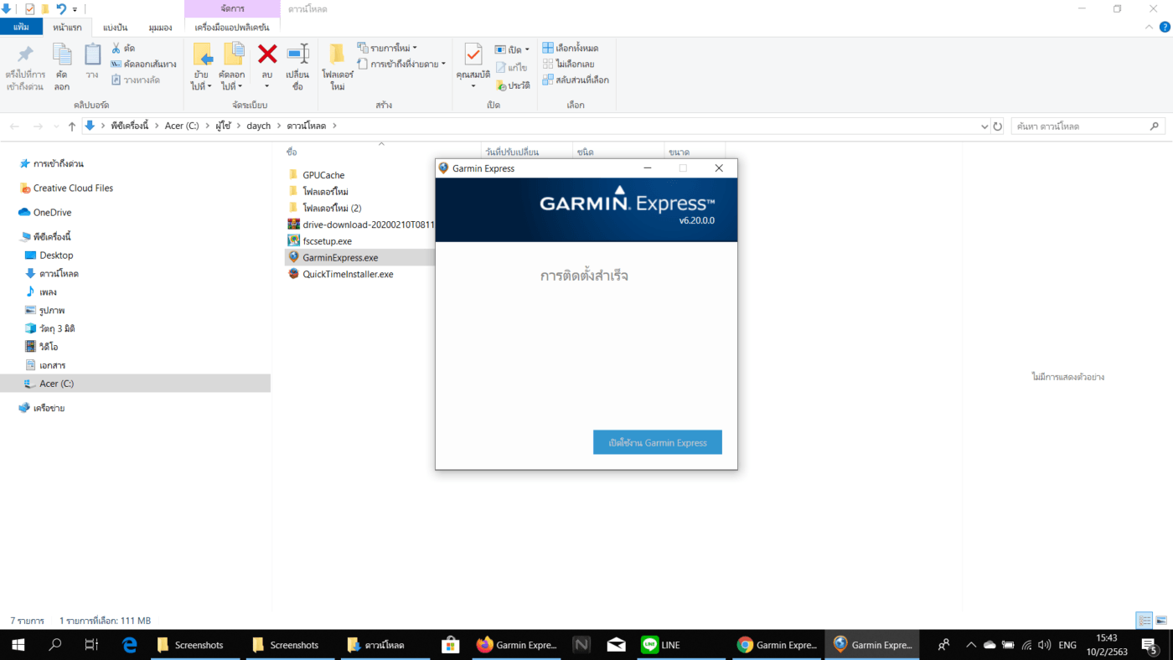Select the View tab (มุมมอง)
Viewport: 1173px width, 660px height.
click(x=160, y=28)
